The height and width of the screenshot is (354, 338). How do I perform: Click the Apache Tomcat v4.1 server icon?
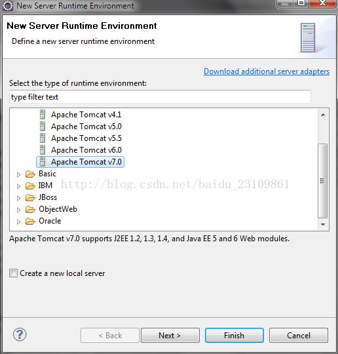click(x=43, y=115)
